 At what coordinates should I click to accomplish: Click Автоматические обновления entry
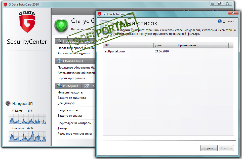click(76, 73)
